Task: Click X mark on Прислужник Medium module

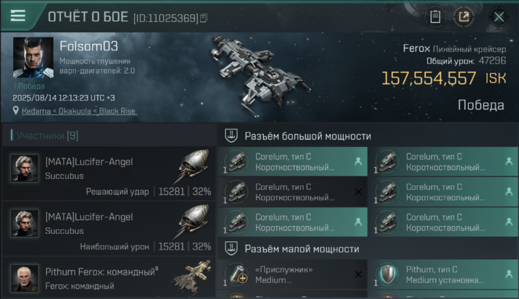Action: (358, 274)
